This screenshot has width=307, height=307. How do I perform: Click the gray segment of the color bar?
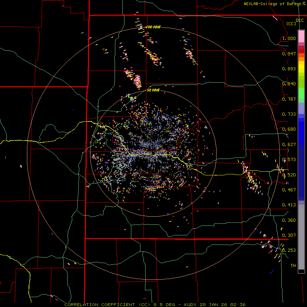(x=301, y=237)
